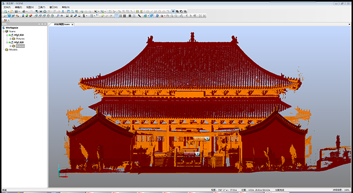Expand the Pictures folder under Hlyl_019

pos(11,39)
